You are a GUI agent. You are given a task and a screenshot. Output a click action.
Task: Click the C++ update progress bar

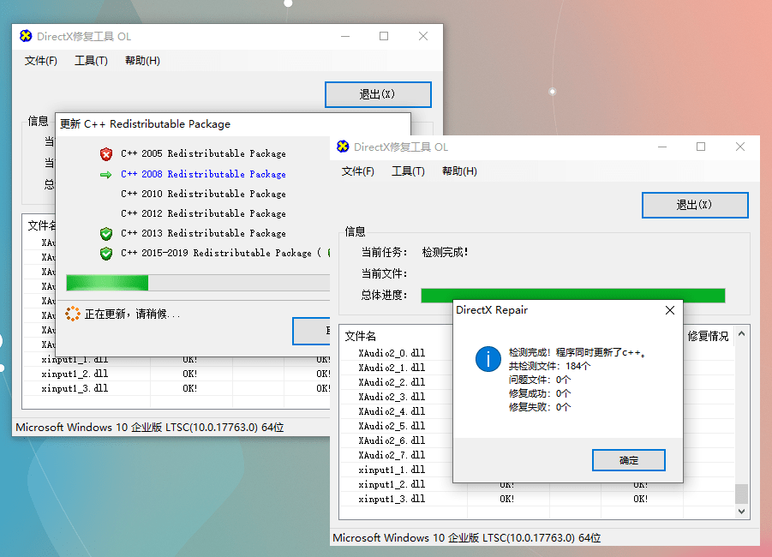198,283
